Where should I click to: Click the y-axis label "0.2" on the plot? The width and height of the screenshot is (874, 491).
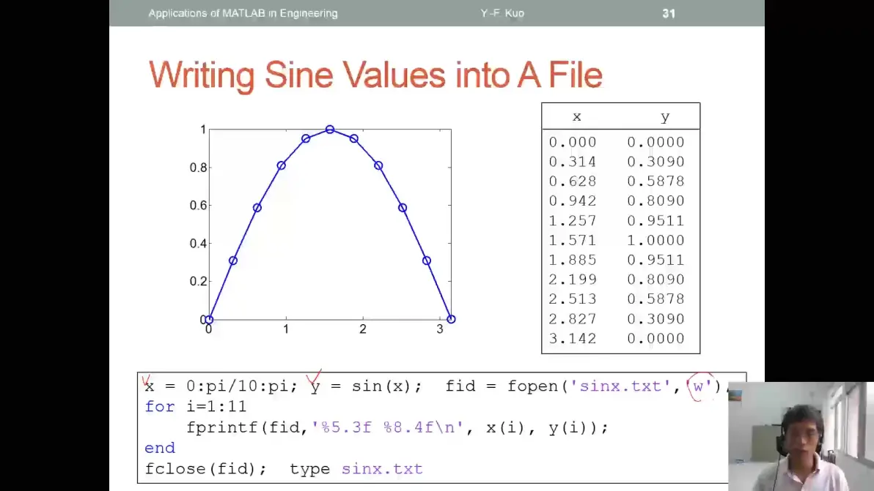pyautogui.click(x=199, y=282)
